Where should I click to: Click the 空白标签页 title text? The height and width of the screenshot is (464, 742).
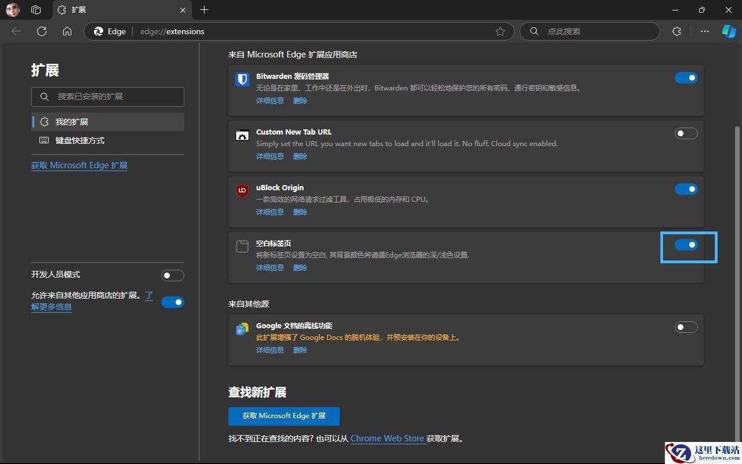(x=274, y=243)
